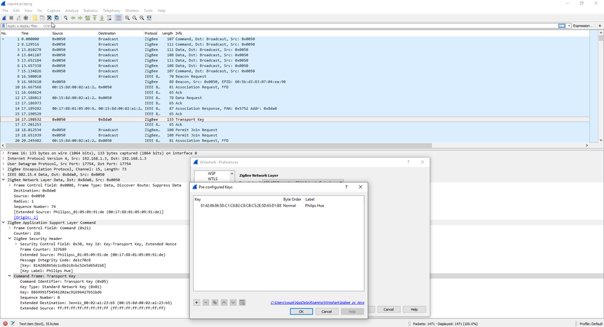The image size is (604, 327).
Task: Click the stop capture square icon
Action: 11,18
